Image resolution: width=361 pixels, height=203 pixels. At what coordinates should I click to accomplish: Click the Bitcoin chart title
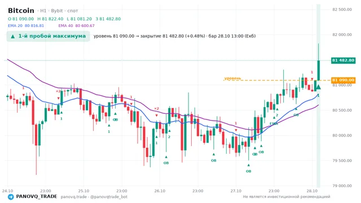pos(21,11)
